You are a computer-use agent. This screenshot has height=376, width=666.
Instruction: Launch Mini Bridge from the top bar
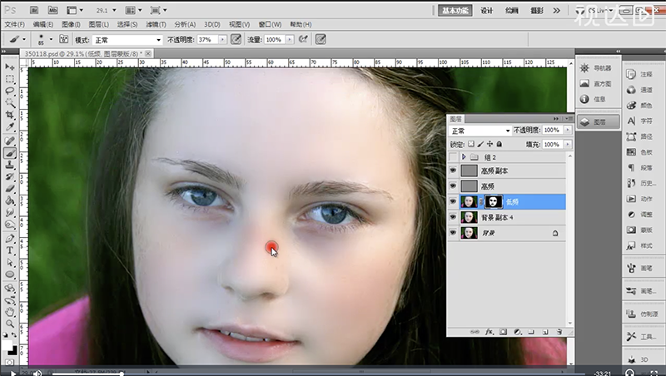click(x=52, y=10)
